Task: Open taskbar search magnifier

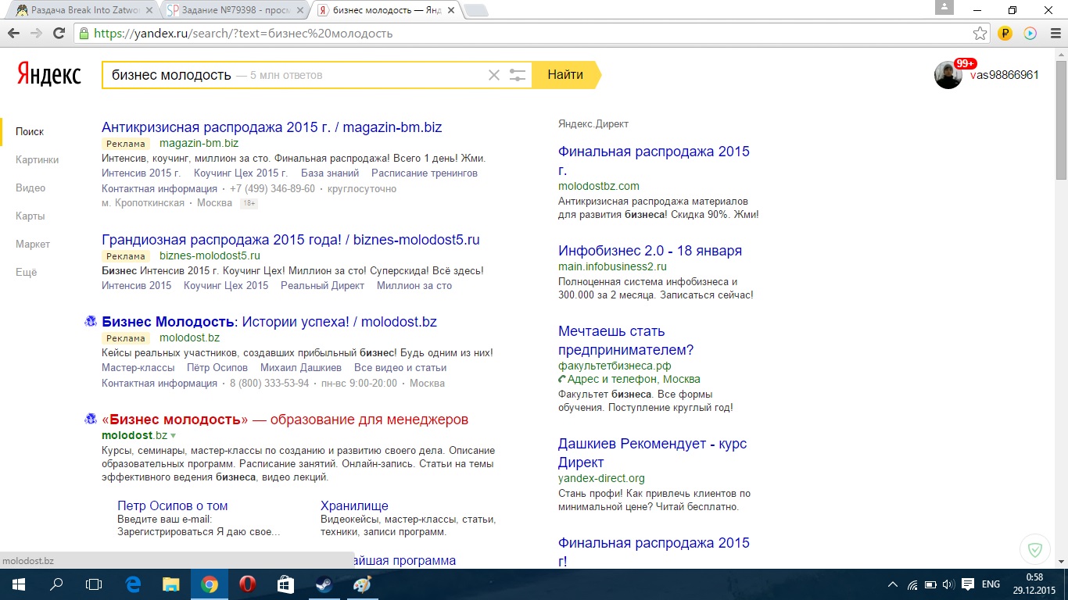Action: [x=56, y=584]
